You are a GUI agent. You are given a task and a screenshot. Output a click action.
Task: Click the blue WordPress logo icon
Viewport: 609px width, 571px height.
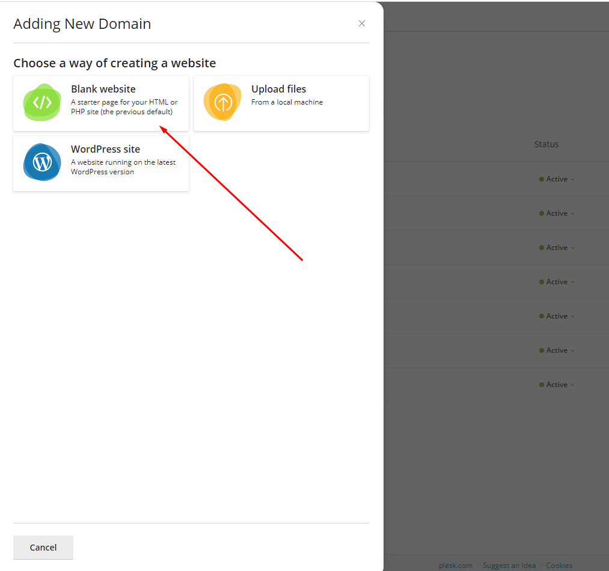pyautogui.click(x=42, y=162)
